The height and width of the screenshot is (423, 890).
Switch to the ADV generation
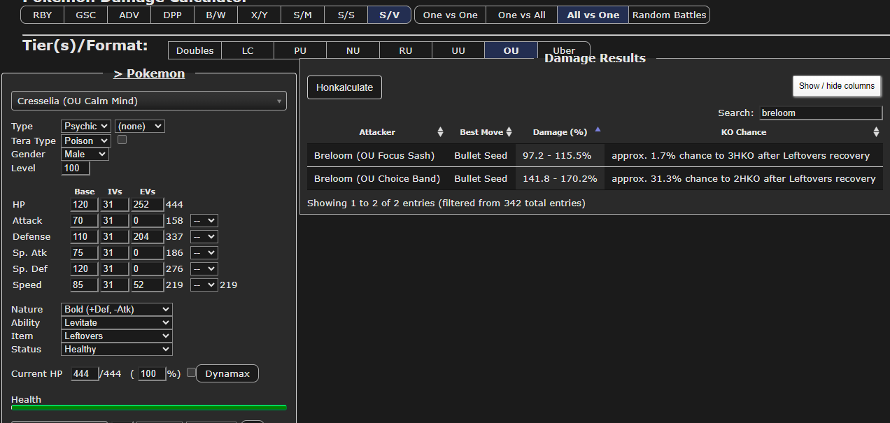(x=129, y=15)
